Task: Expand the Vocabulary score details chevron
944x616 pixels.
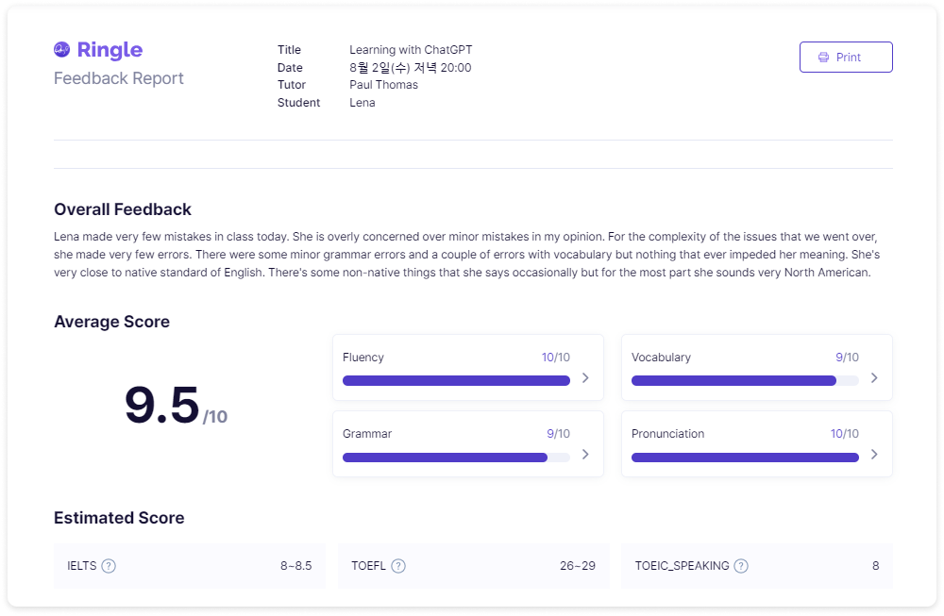Action: [x=874, y=377]
